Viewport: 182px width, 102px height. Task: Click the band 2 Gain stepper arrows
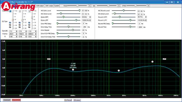click(26, 31)
